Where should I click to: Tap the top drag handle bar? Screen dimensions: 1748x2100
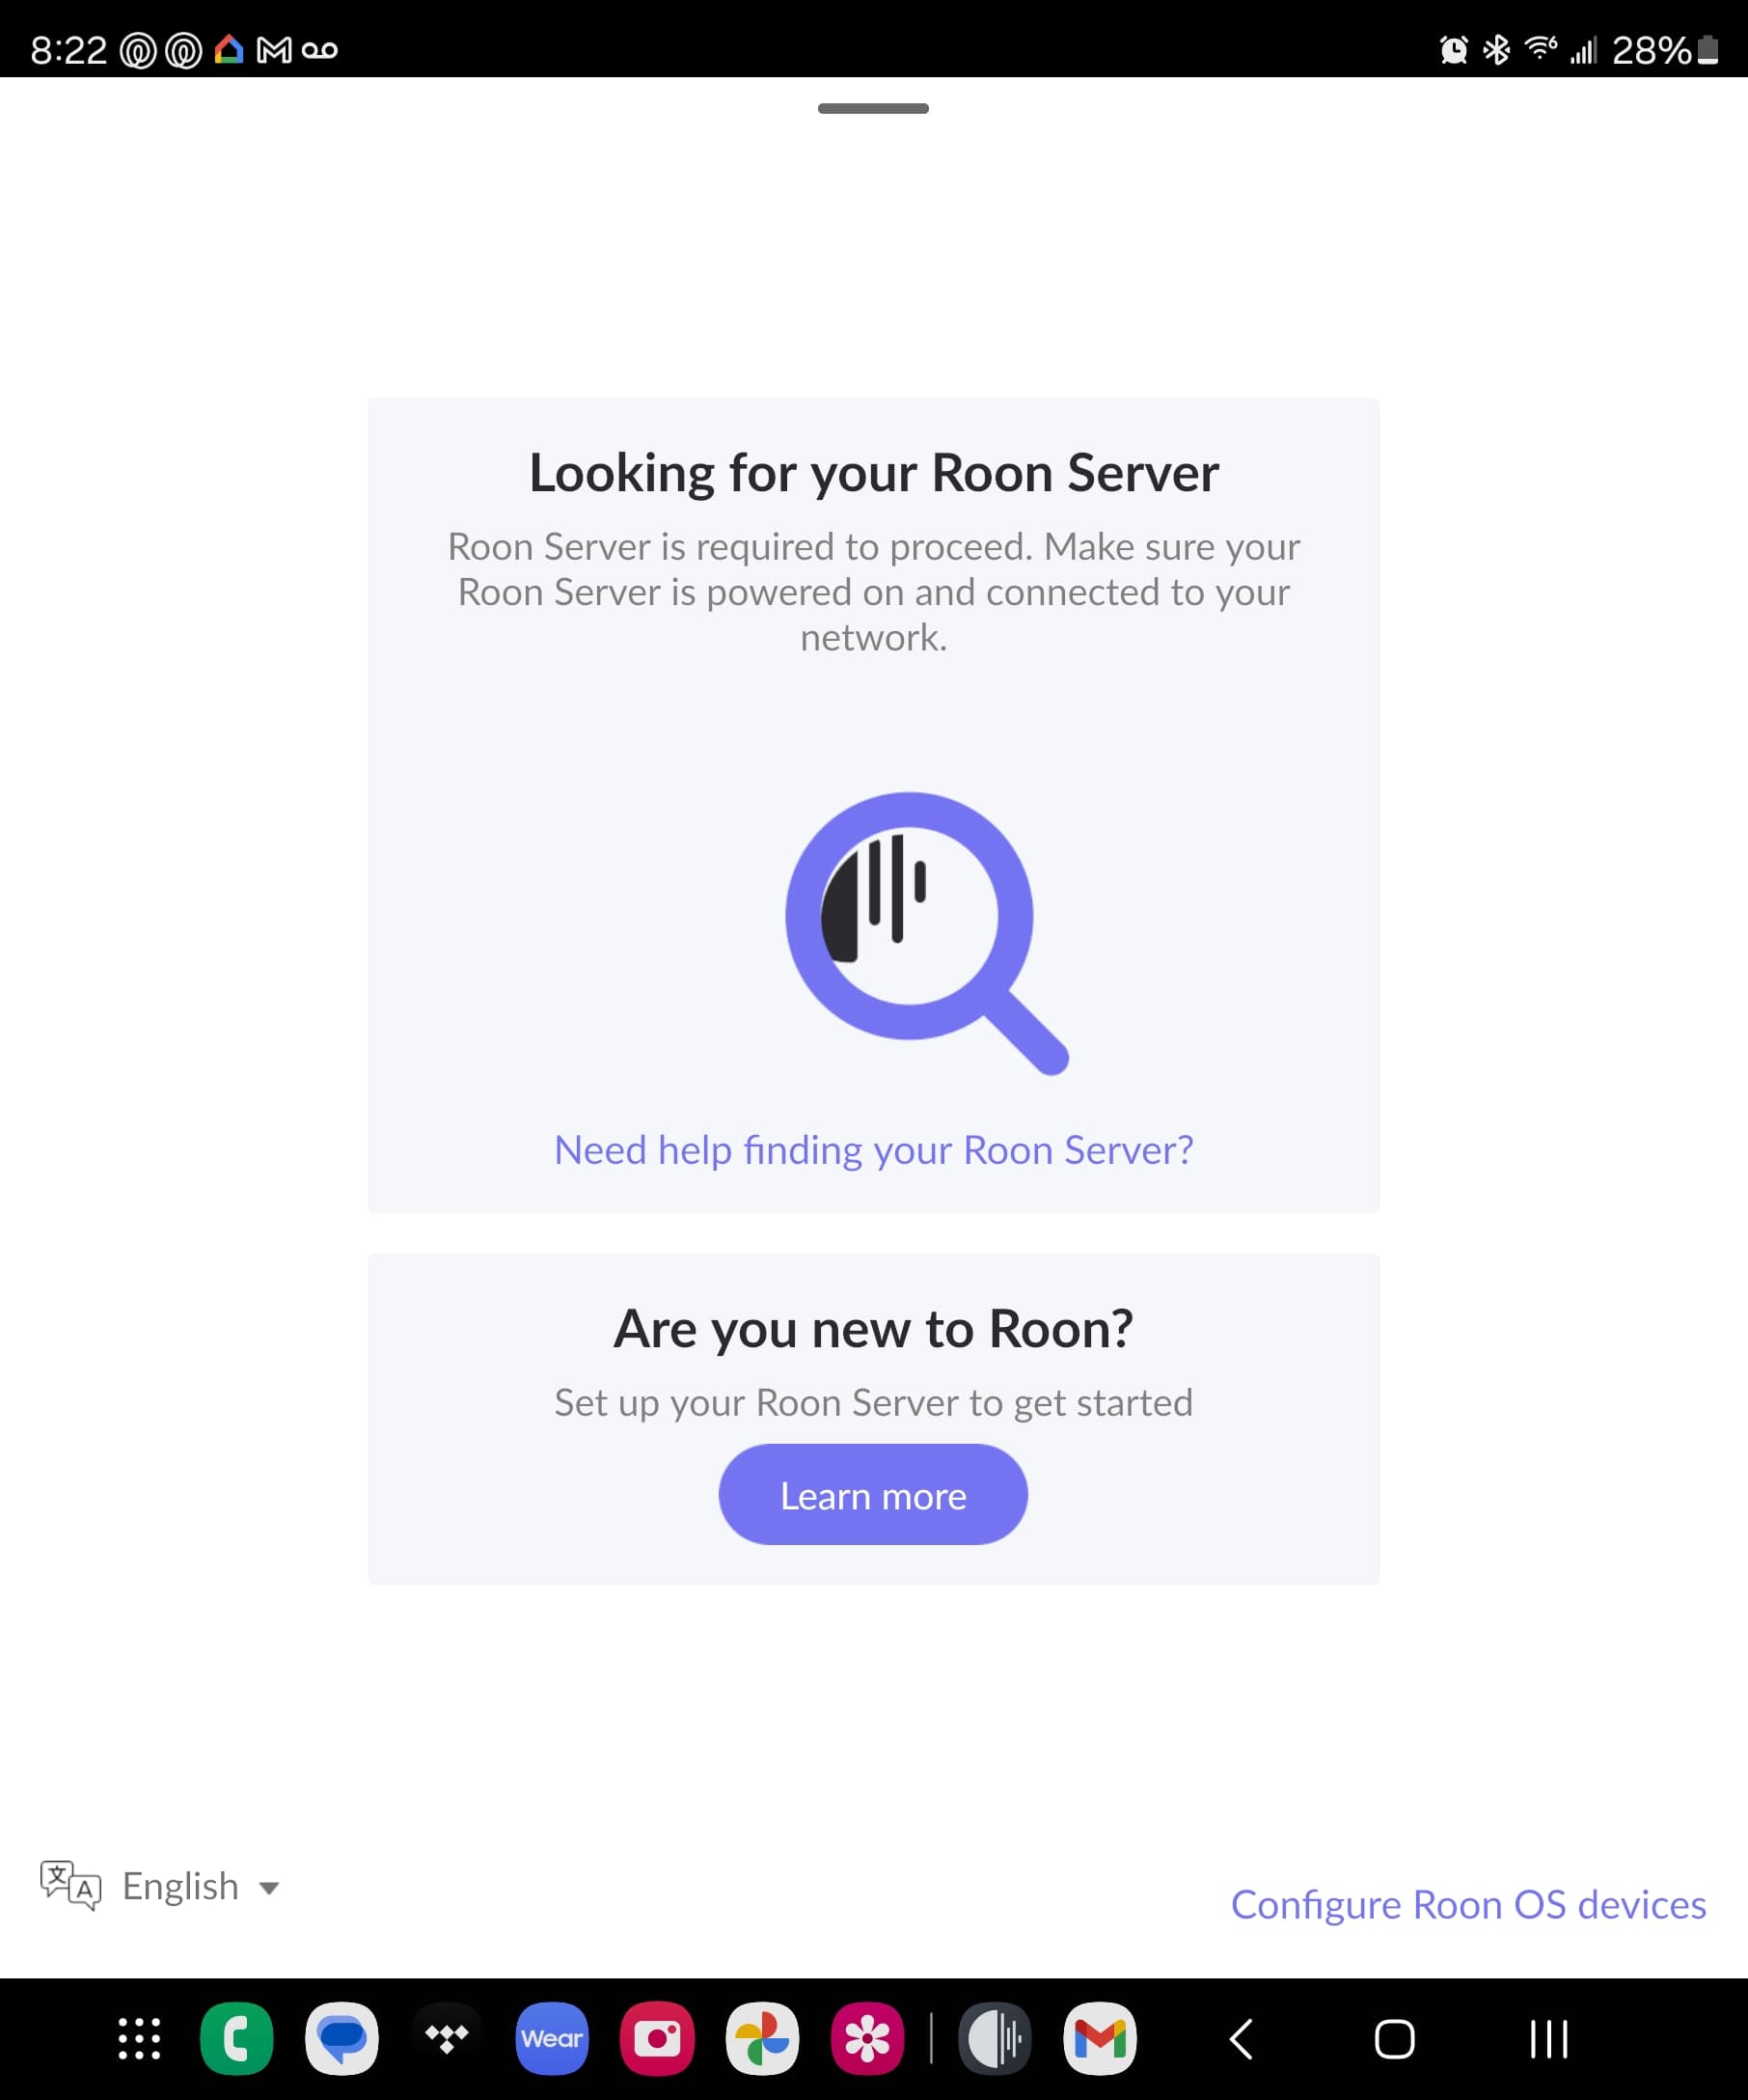coord(872,108)
